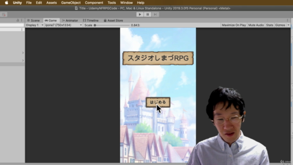Click the search field in left panel
Viewport: 293px width, 165px height.
tap(12, 25)
